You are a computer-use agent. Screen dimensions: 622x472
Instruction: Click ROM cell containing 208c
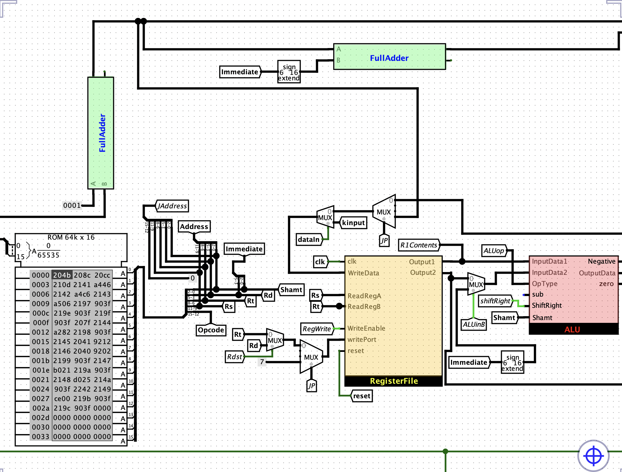82,275
